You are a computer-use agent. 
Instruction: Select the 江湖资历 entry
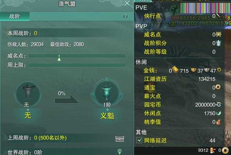pos(180,79)
